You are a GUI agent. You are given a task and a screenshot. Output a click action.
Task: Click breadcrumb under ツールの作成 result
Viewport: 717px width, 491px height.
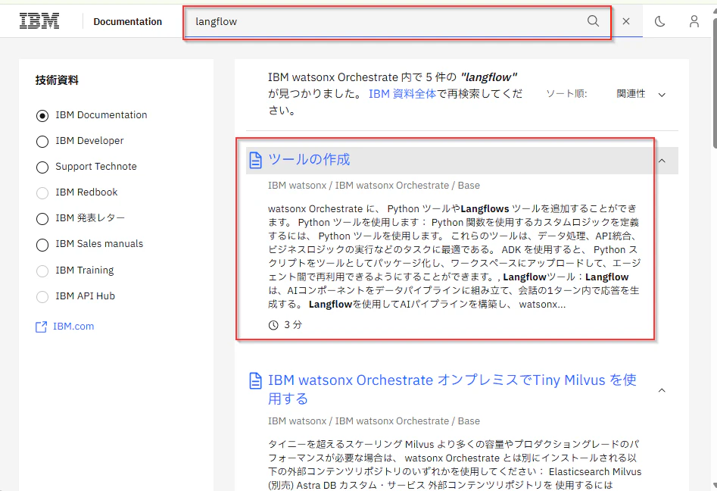tap(374, 186)
